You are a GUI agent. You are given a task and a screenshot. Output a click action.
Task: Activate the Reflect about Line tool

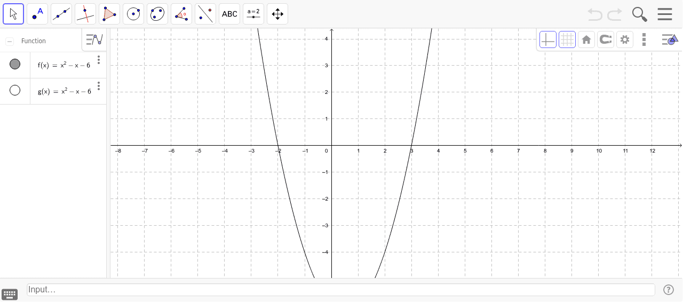click(x=205, y=14)
